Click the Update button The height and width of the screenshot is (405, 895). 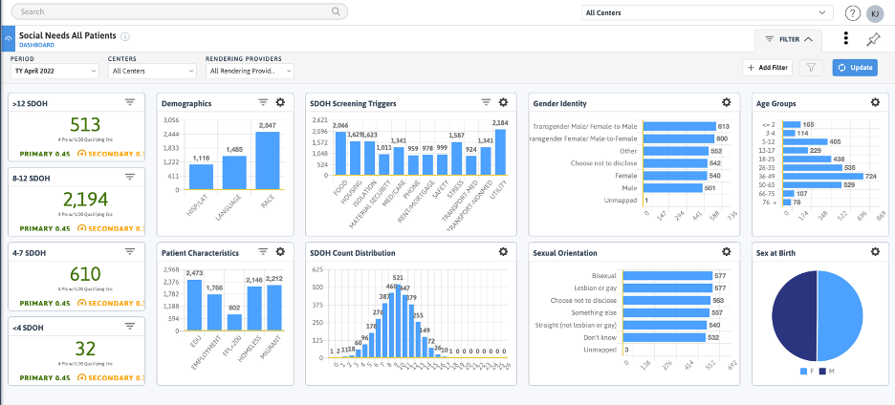pos(855,67)
